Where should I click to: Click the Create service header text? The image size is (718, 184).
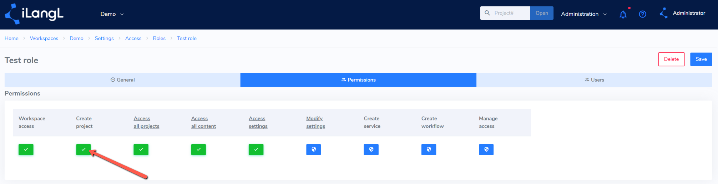372,122
